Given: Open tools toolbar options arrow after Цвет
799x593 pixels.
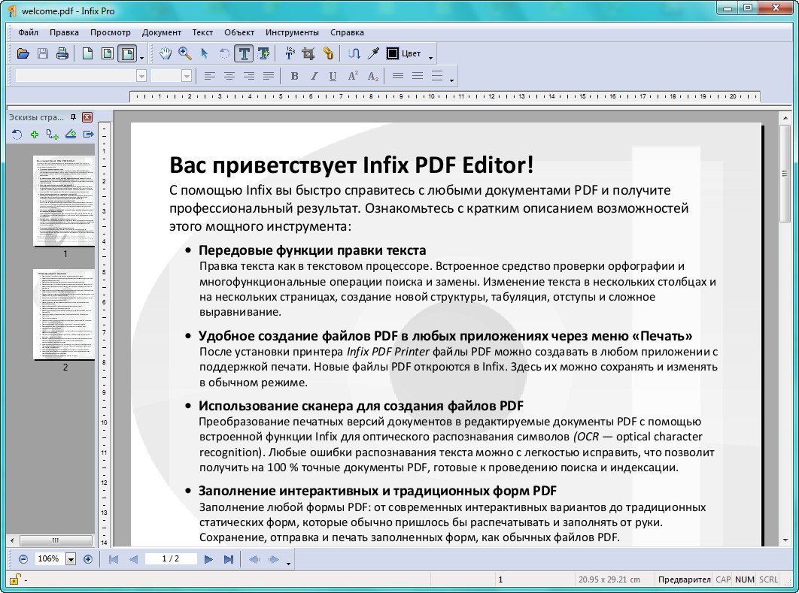Looking at the screenshot, I should click(430, 58).
